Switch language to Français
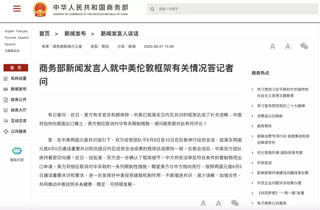 (22, 31)
